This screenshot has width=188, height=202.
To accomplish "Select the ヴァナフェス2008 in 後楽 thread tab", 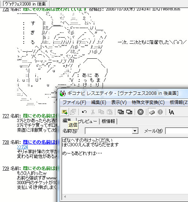I will (26, 4).
